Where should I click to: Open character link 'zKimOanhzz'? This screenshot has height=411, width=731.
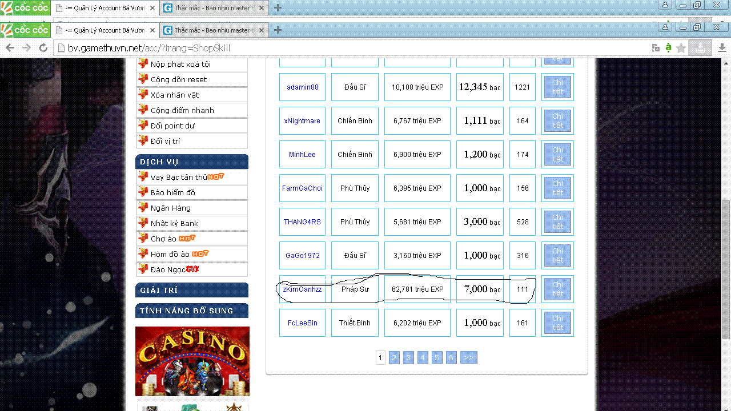302,289
